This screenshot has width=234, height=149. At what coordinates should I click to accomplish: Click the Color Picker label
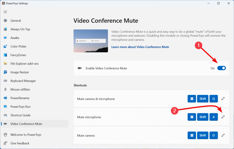pos(18,46)
